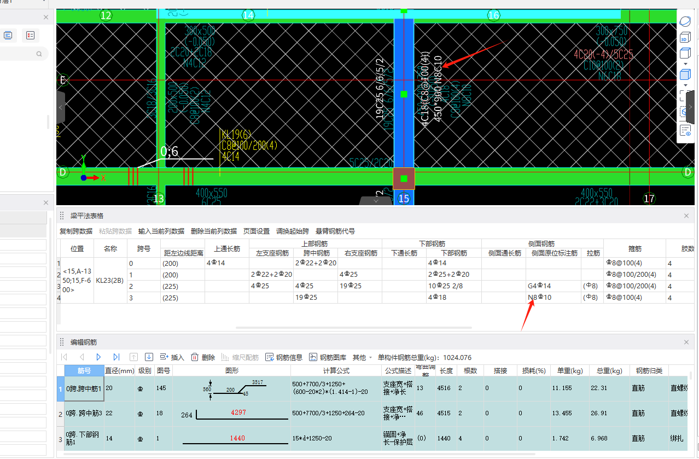Select rebar row 0跨.下部钢筋1

(x=84, y=439)
